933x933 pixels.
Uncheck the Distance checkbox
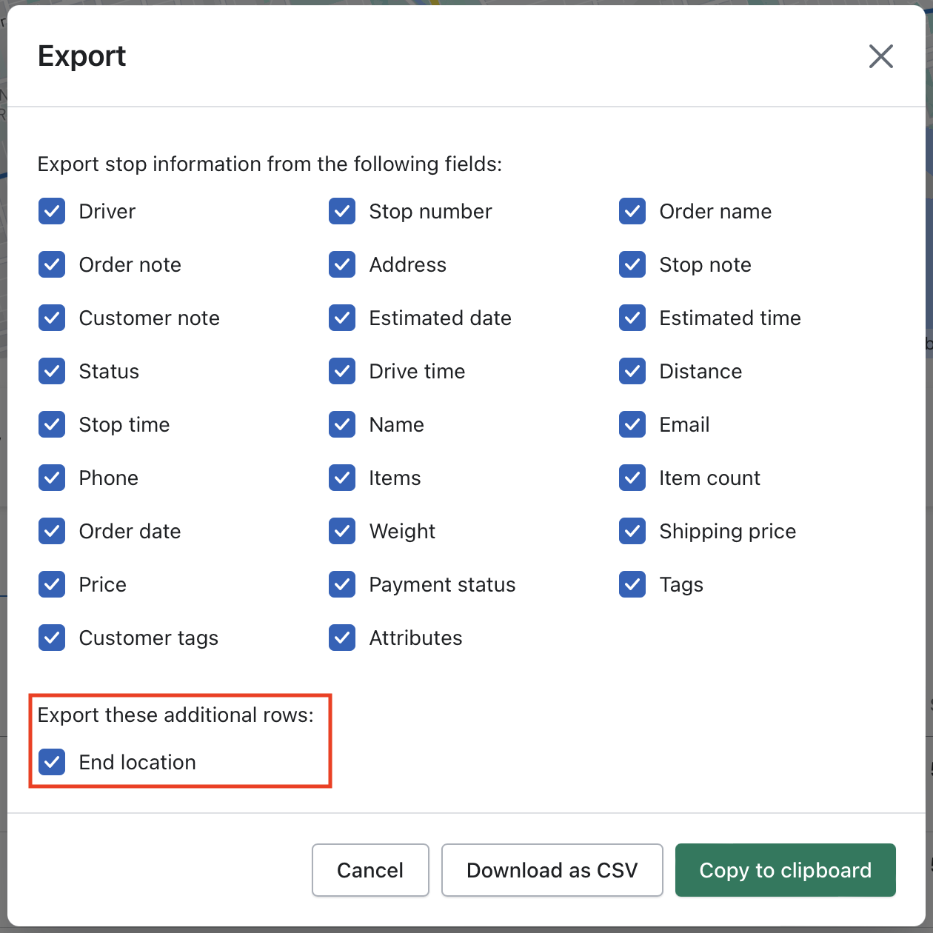point(632,371)
